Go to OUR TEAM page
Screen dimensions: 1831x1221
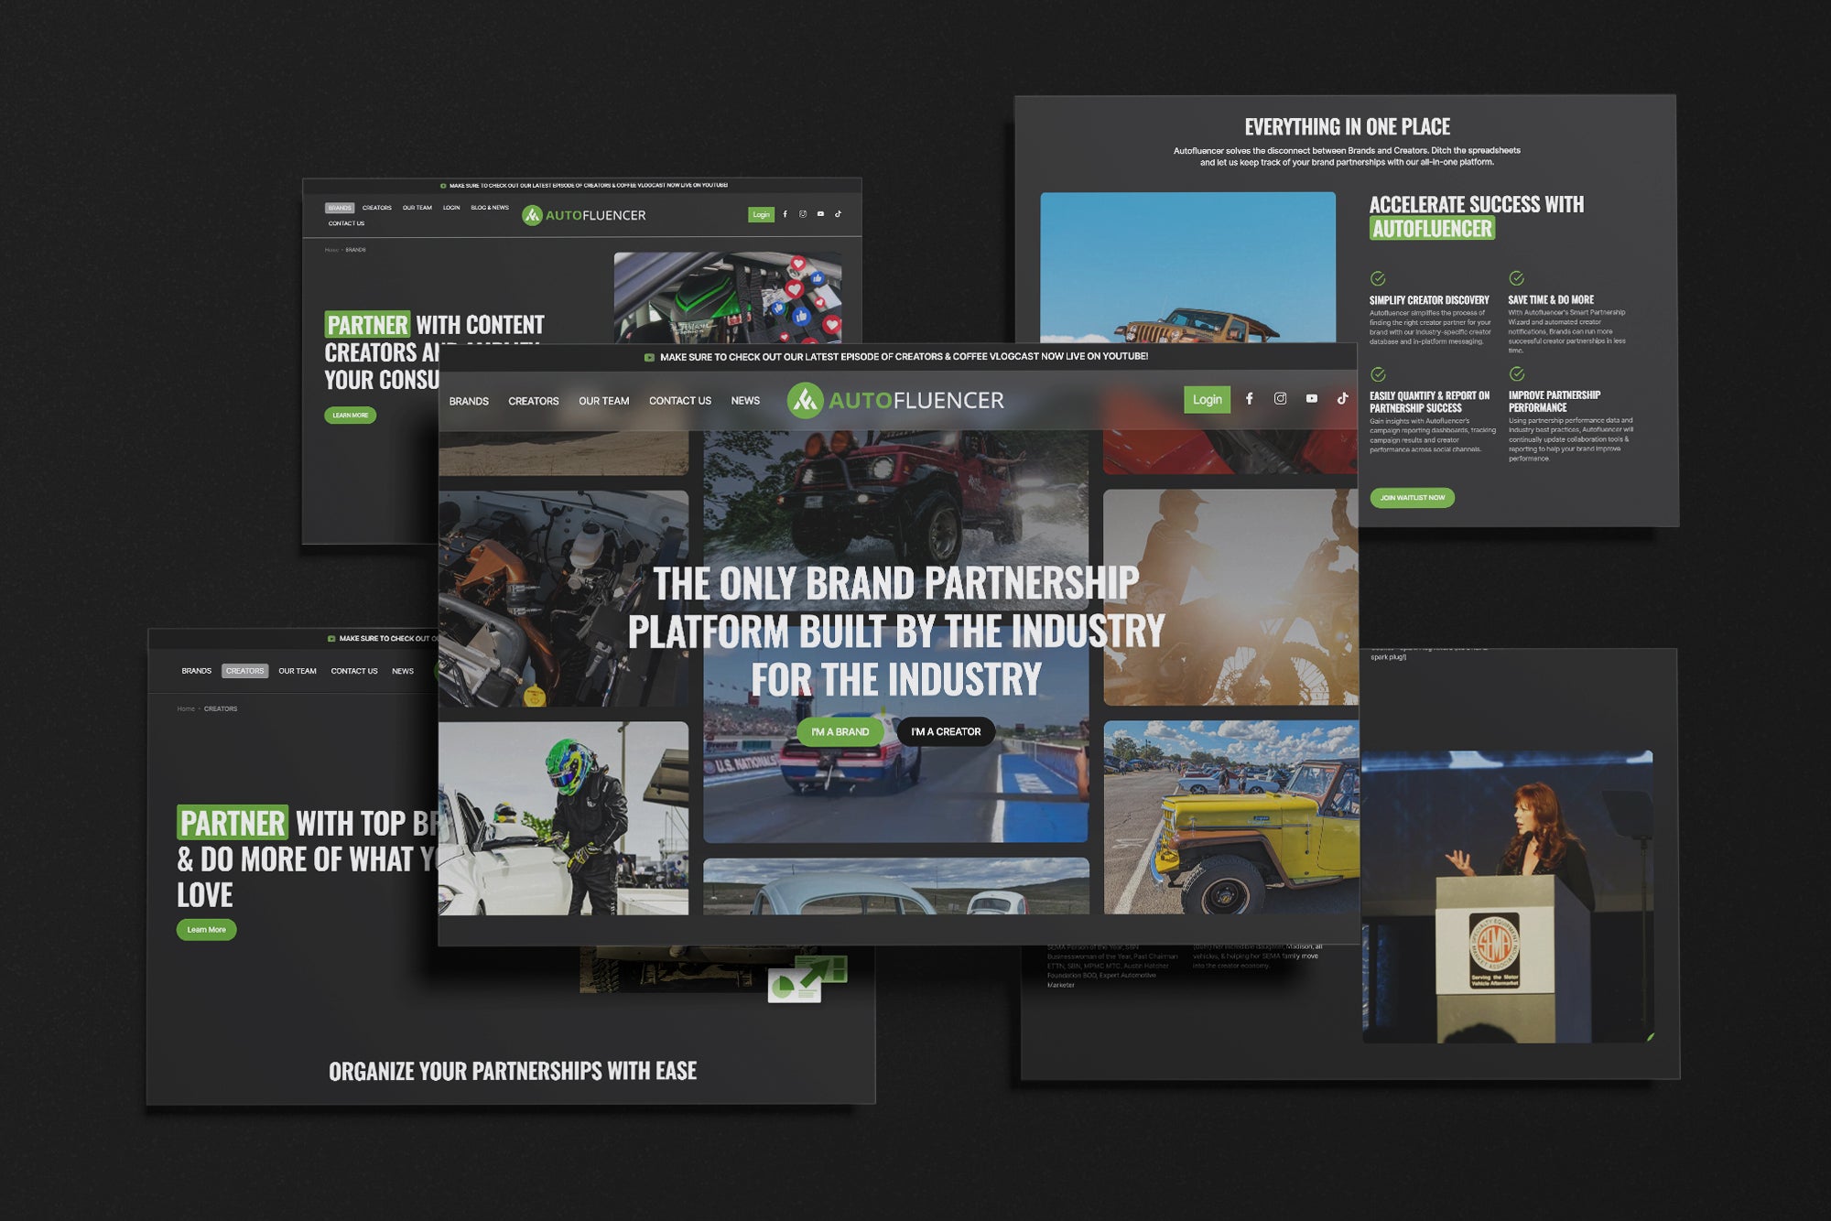point(603,401)
